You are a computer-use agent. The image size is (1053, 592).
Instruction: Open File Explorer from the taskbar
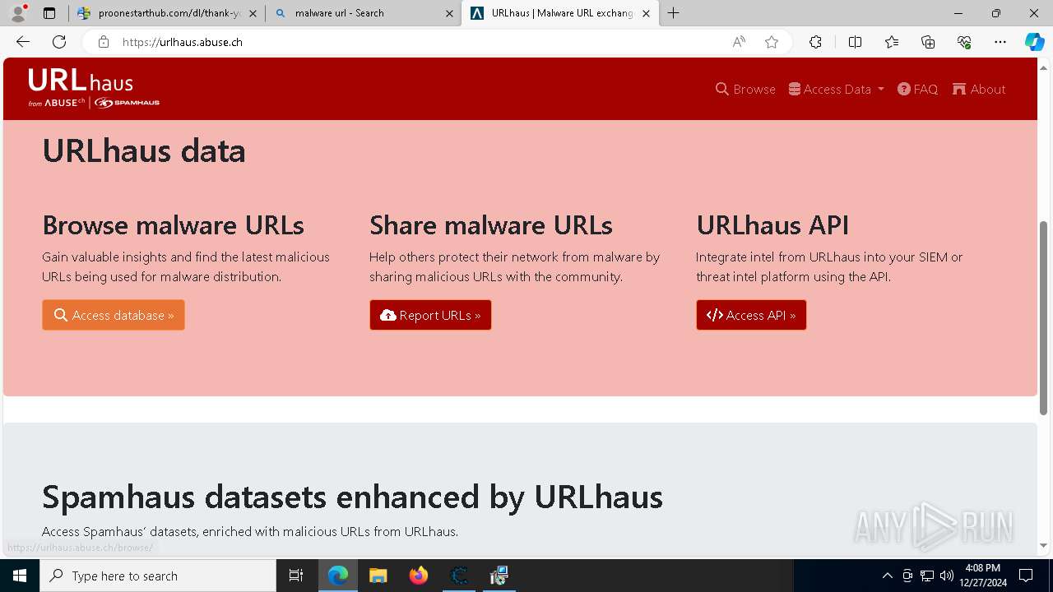[378, 576]
